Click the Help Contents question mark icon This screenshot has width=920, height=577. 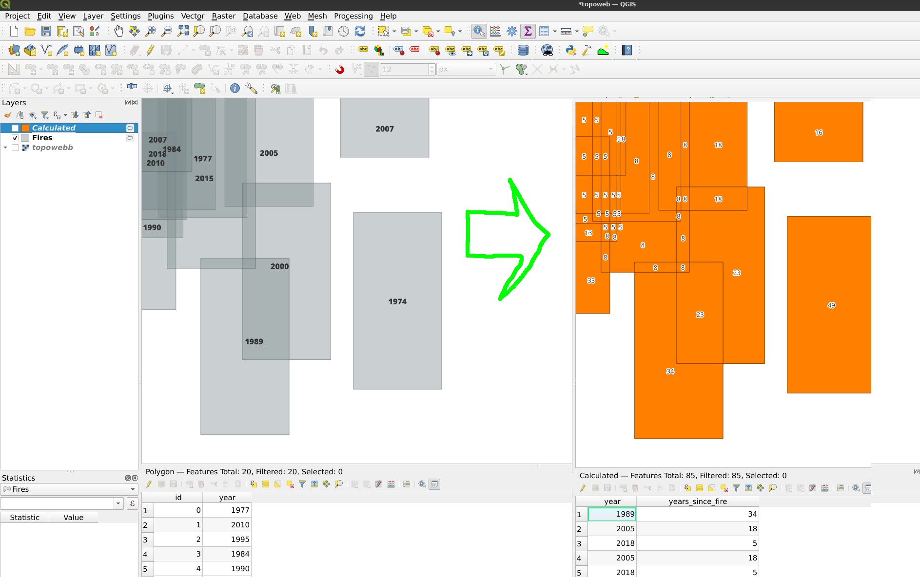coord(627,50)
